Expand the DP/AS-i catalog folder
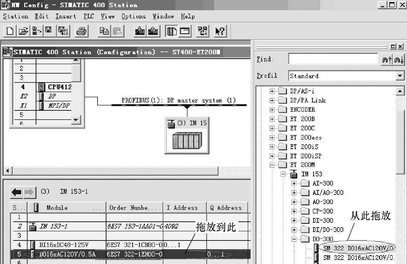 tap(272, 91)
